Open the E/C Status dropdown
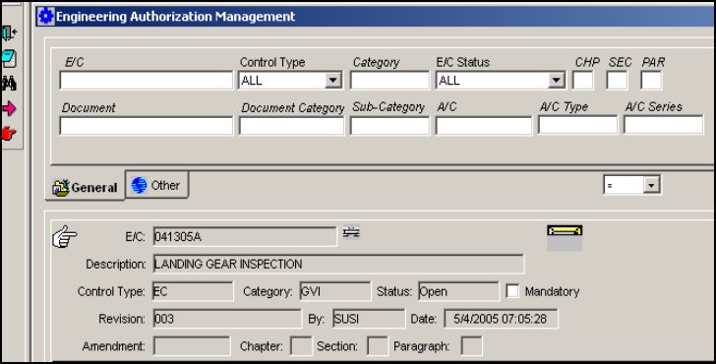This screenshot has width=716, height=364. [556, 81]
